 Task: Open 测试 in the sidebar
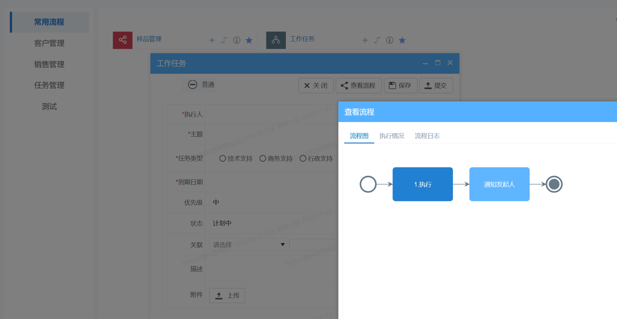pyautogui.click(x=48, y=106)
